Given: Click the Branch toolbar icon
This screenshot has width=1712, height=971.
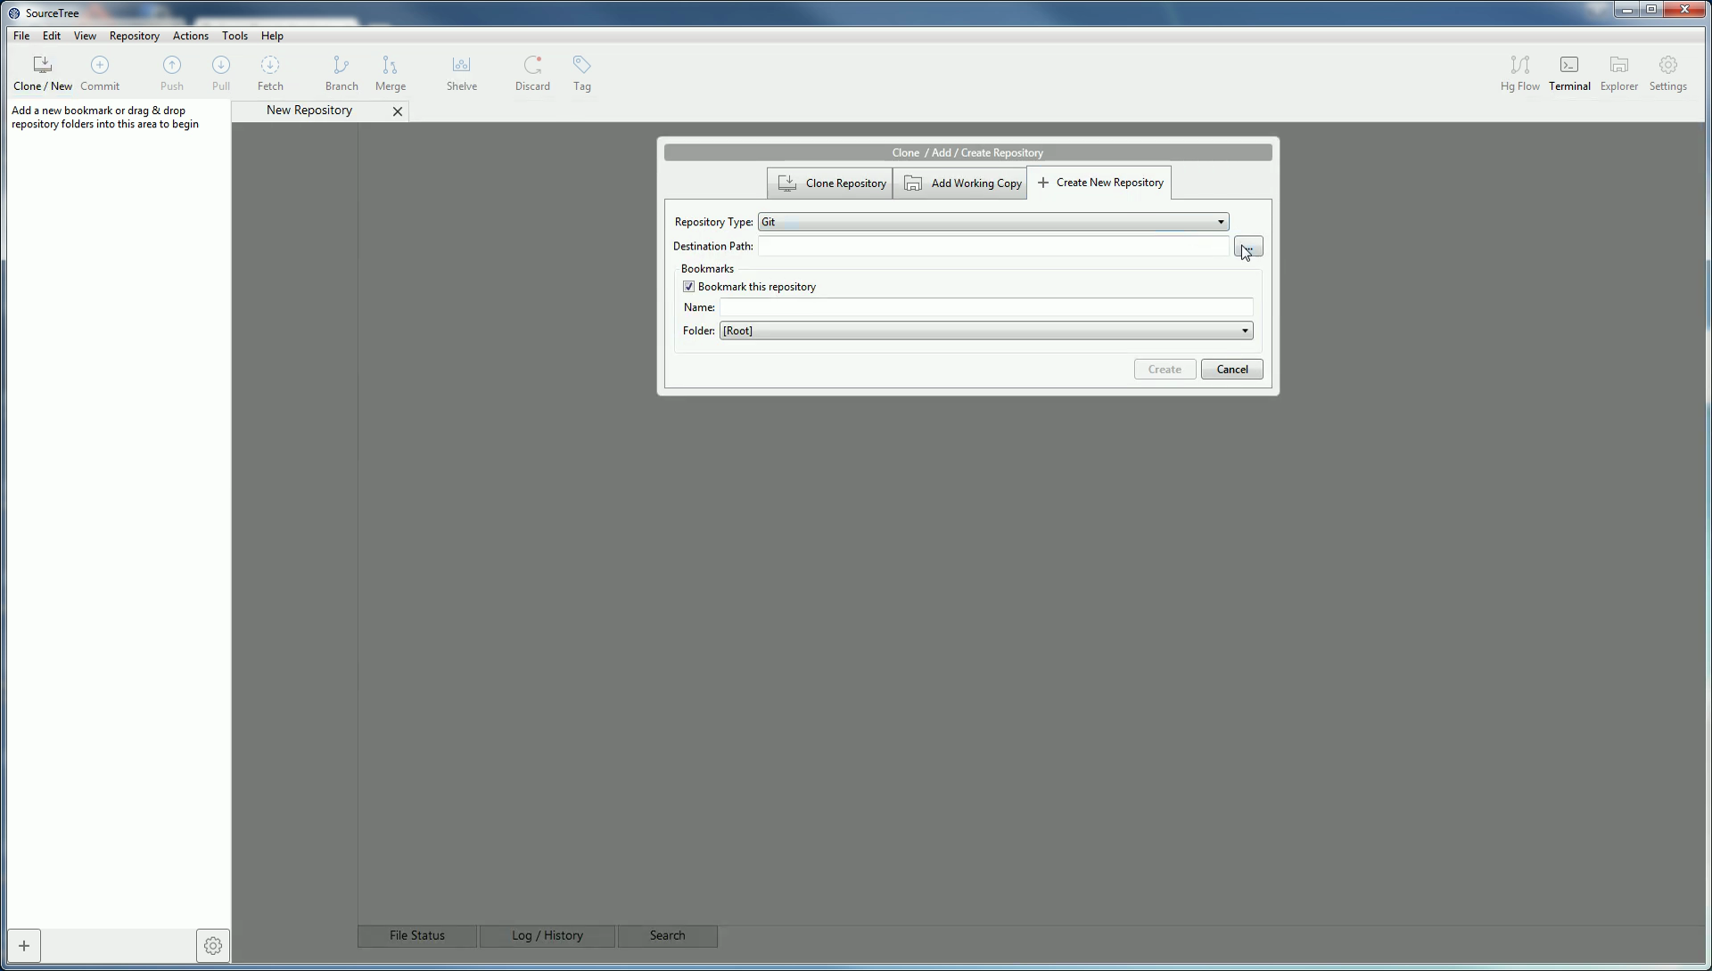Looking at the screenshot, I should click(342, 73).
